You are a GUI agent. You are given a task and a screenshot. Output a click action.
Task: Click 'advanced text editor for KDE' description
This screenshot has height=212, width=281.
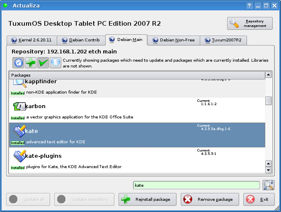click(x=56, y=142)
